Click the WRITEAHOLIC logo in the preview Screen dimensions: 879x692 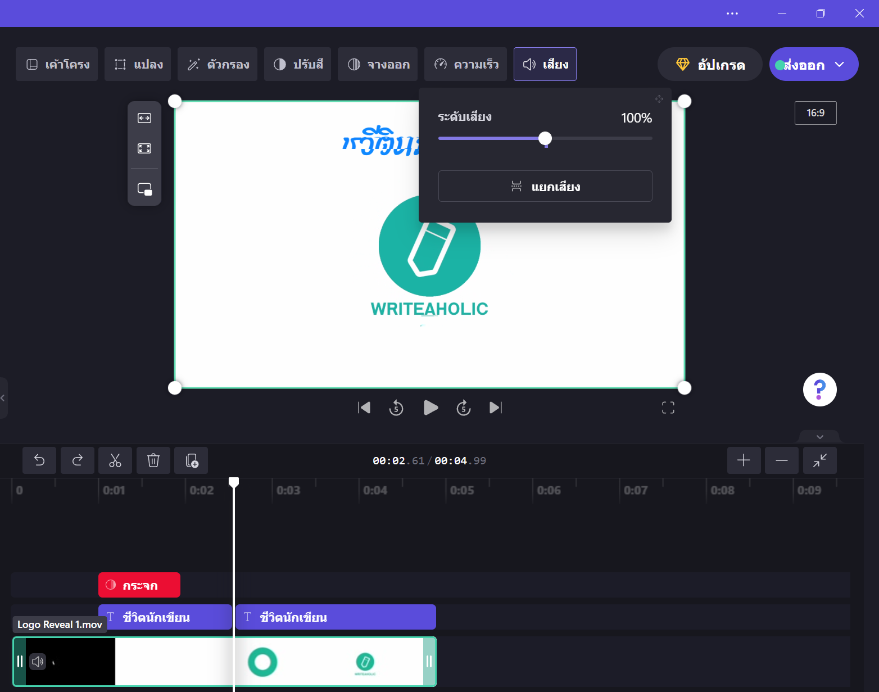tap(429, 257)
